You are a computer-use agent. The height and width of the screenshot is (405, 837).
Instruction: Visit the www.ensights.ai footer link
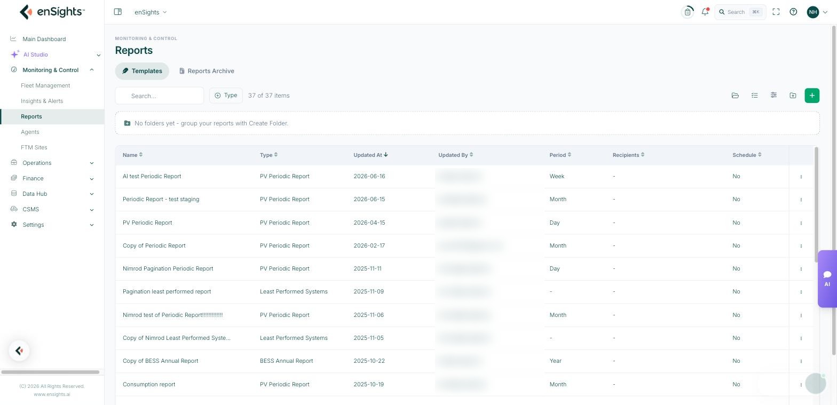[52, 394]
